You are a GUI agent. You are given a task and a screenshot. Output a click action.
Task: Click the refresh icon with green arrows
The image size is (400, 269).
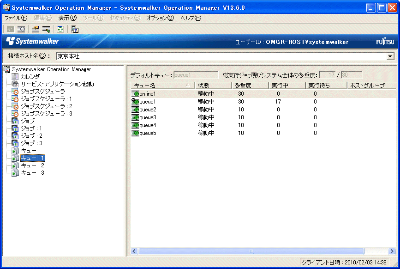(60, 30)
